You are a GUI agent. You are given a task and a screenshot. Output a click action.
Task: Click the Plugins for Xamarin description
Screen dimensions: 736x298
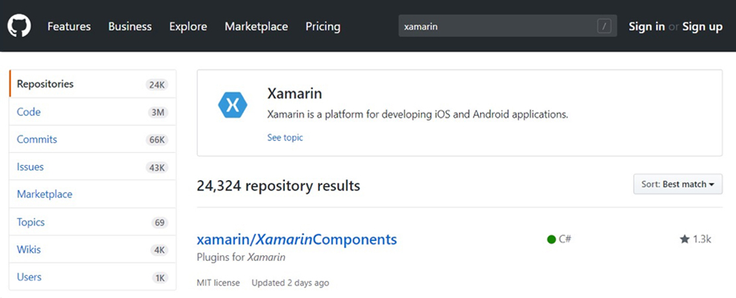pyautogui.click(x=241, y=257)
